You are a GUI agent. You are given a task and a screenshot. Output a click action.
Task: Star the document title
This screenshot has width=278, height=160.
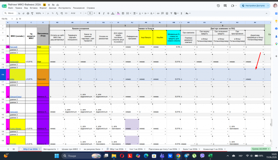pos(49,5)
